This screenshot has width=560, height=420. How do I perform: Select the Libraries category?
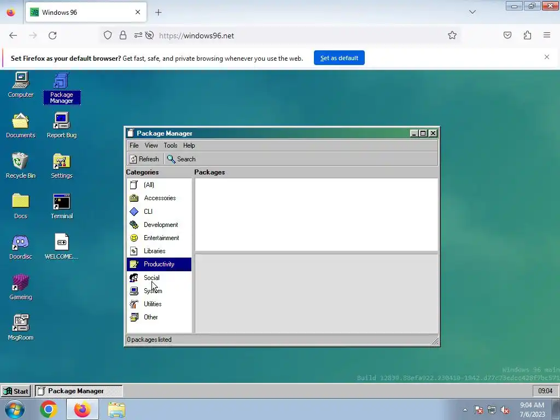click(x=159, y=251)
